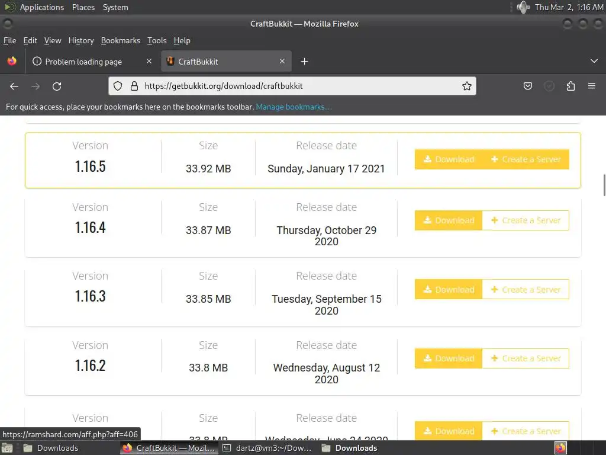Open the extensions puzzle icon
Screen dimensions: 606x455
pos(570,86)
